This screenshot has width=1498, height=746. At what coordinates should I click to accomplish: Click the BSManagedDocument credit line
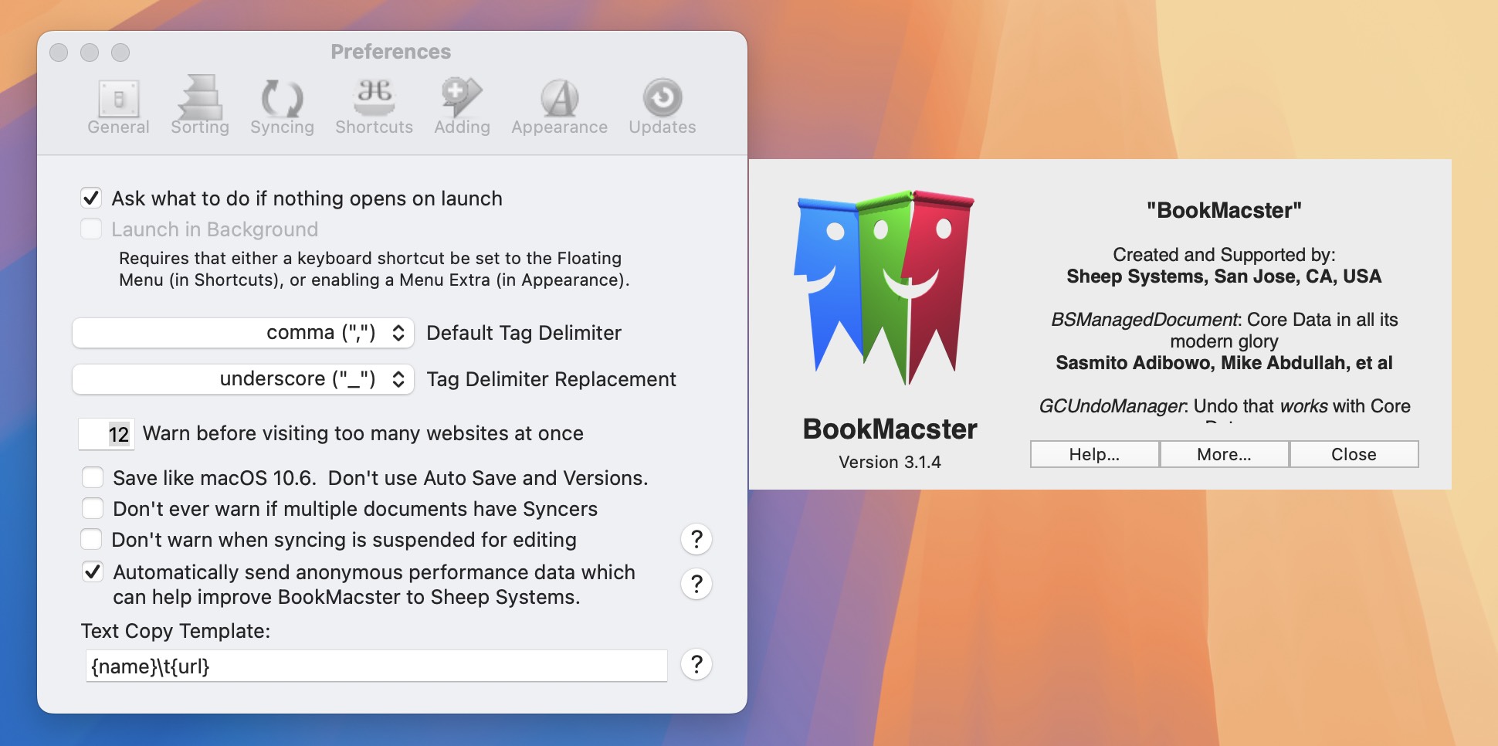1224,331
